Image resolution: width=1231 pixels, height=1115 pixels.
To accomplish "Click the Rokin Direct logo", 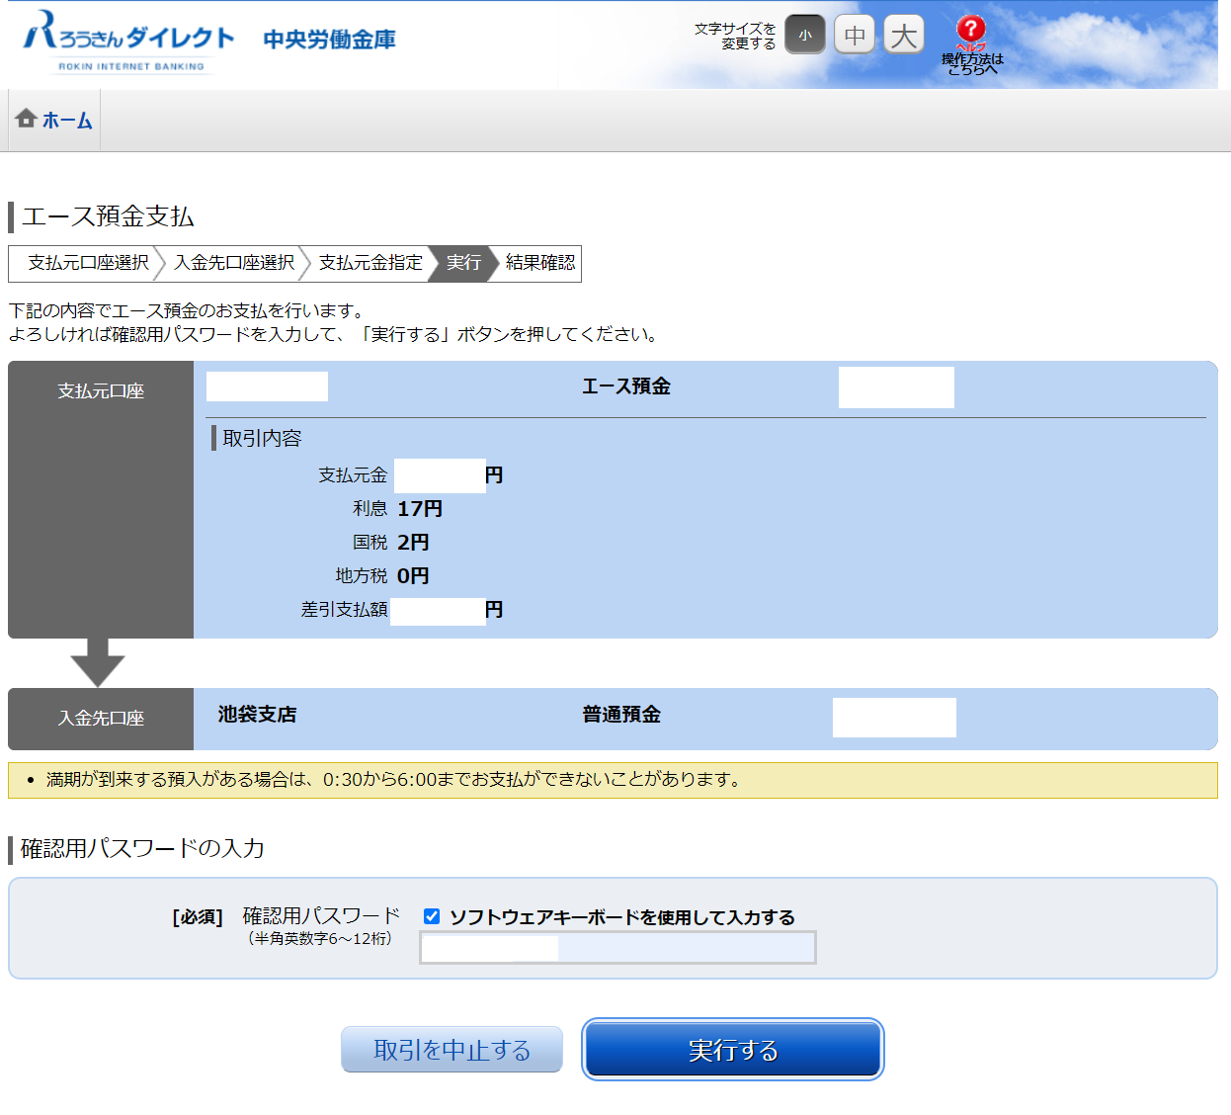I will 128,42.
